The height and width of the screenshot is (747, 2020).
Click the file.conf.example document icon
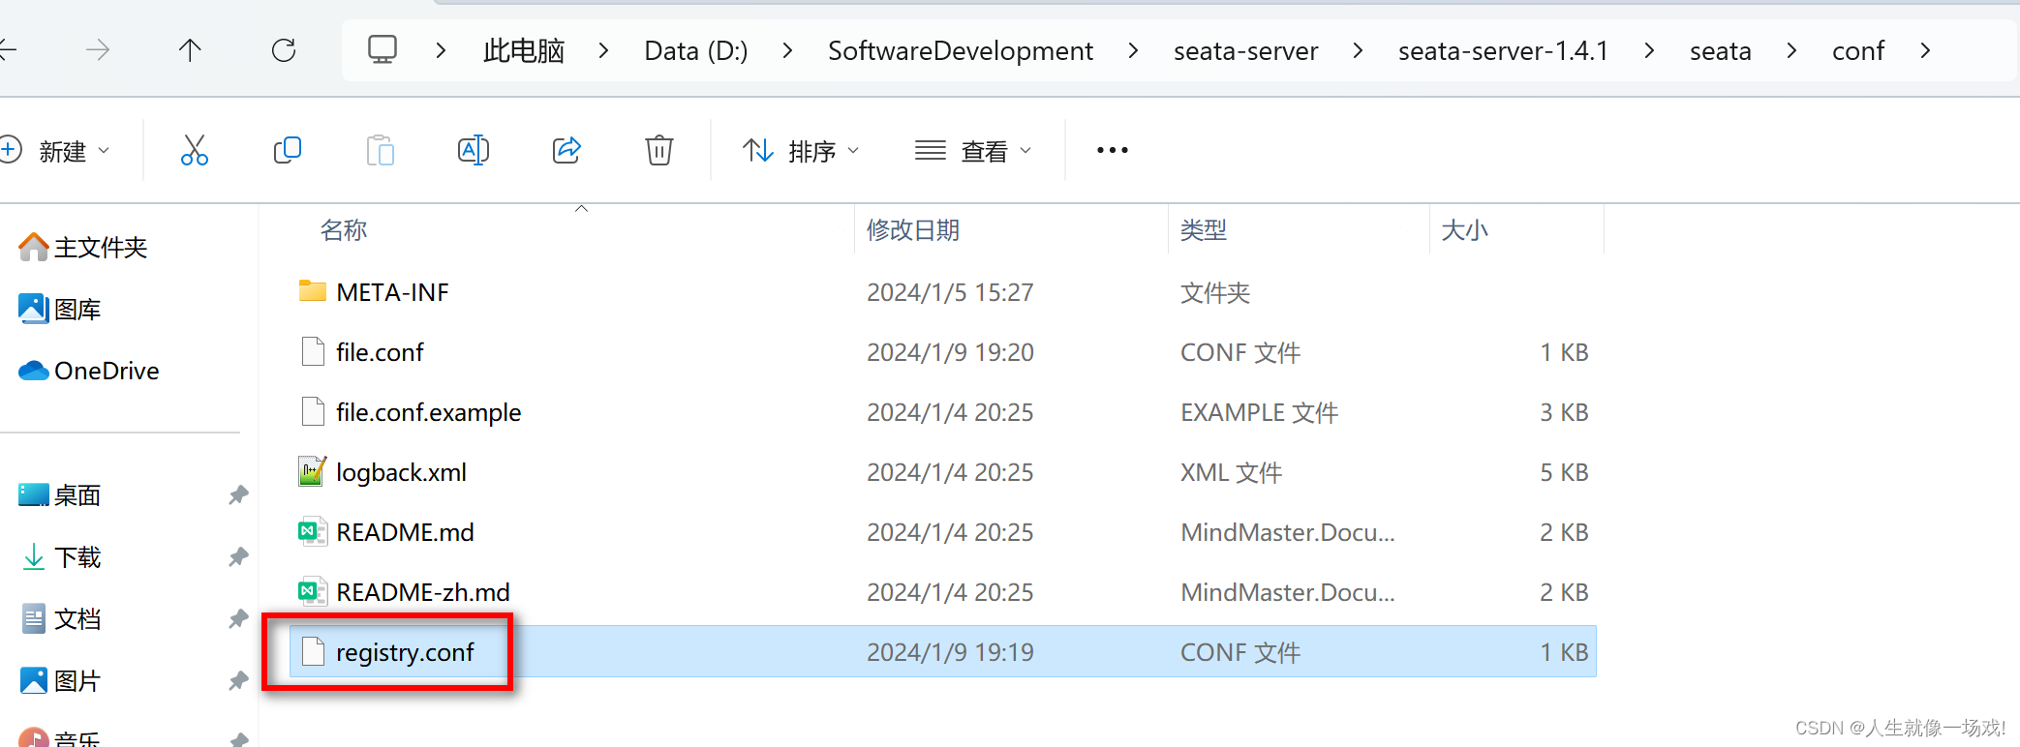tap(313, 412)
